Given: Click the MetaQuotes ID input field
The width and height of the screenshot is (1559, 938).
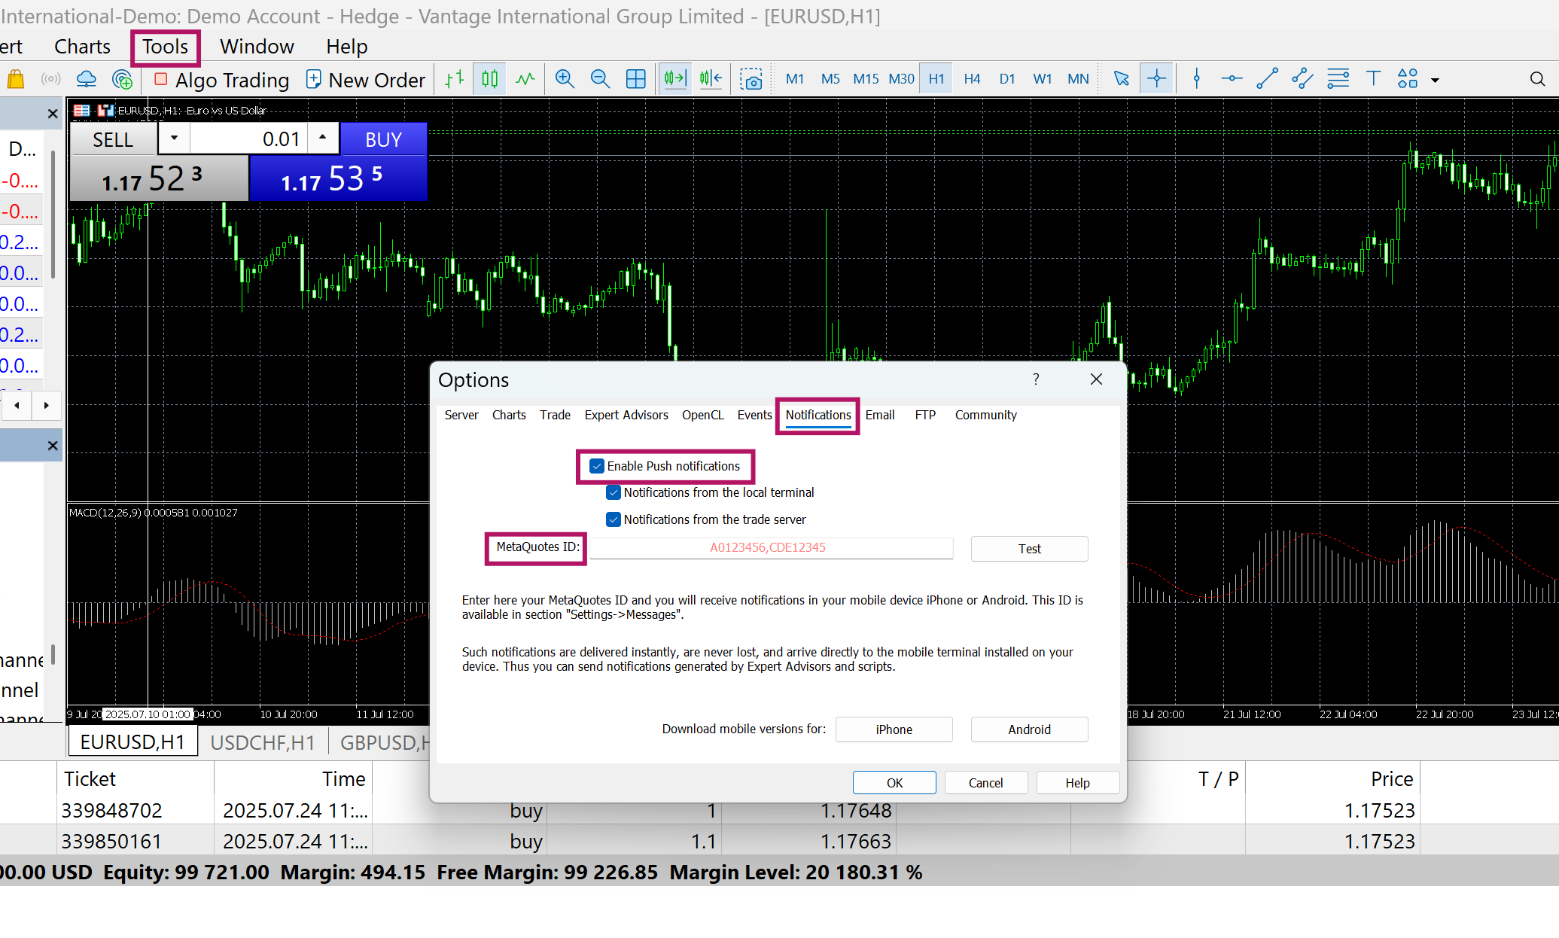Looking at the screenshot, I should coord(771,547).
